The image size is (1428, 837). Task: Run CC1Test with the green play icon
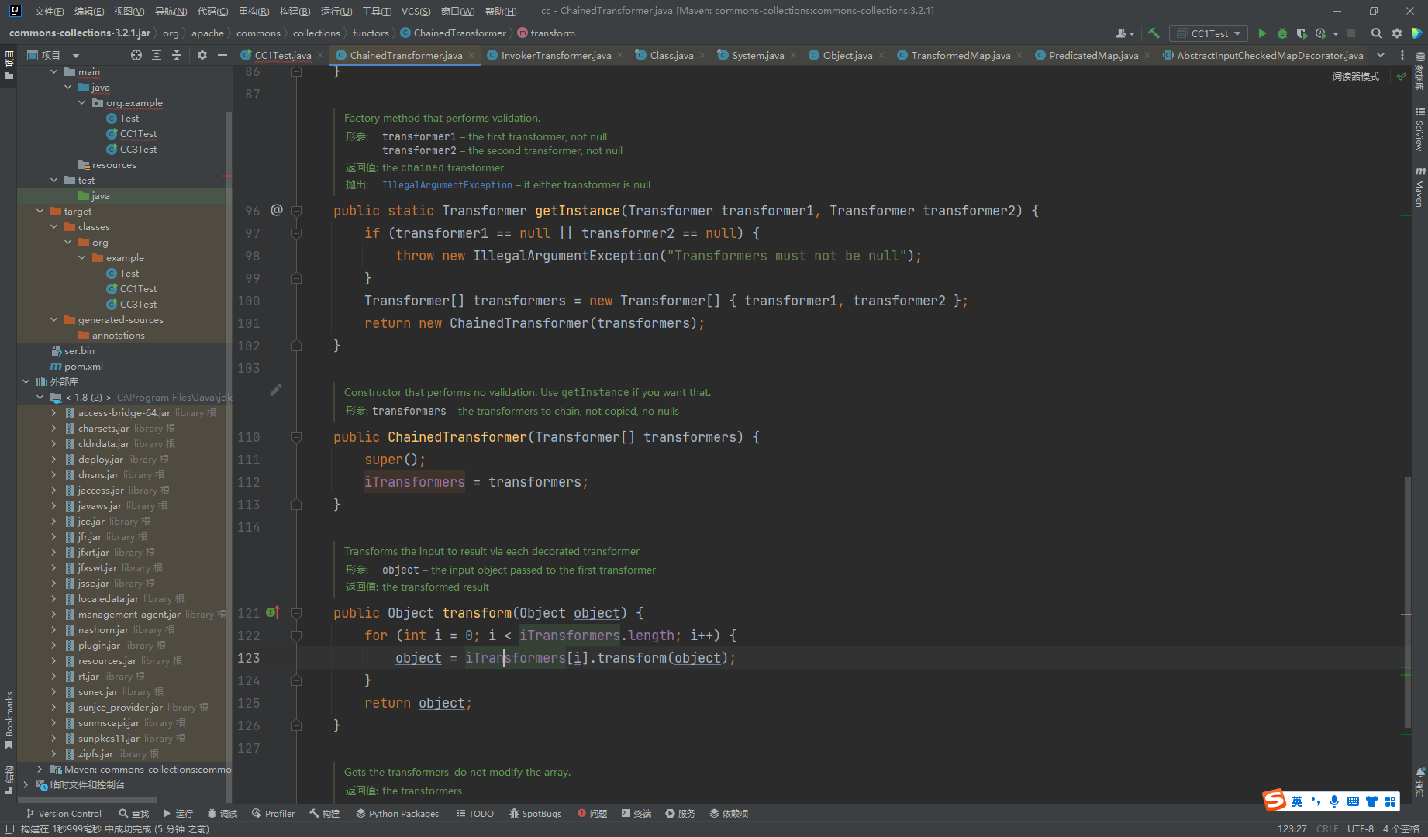1262,33
